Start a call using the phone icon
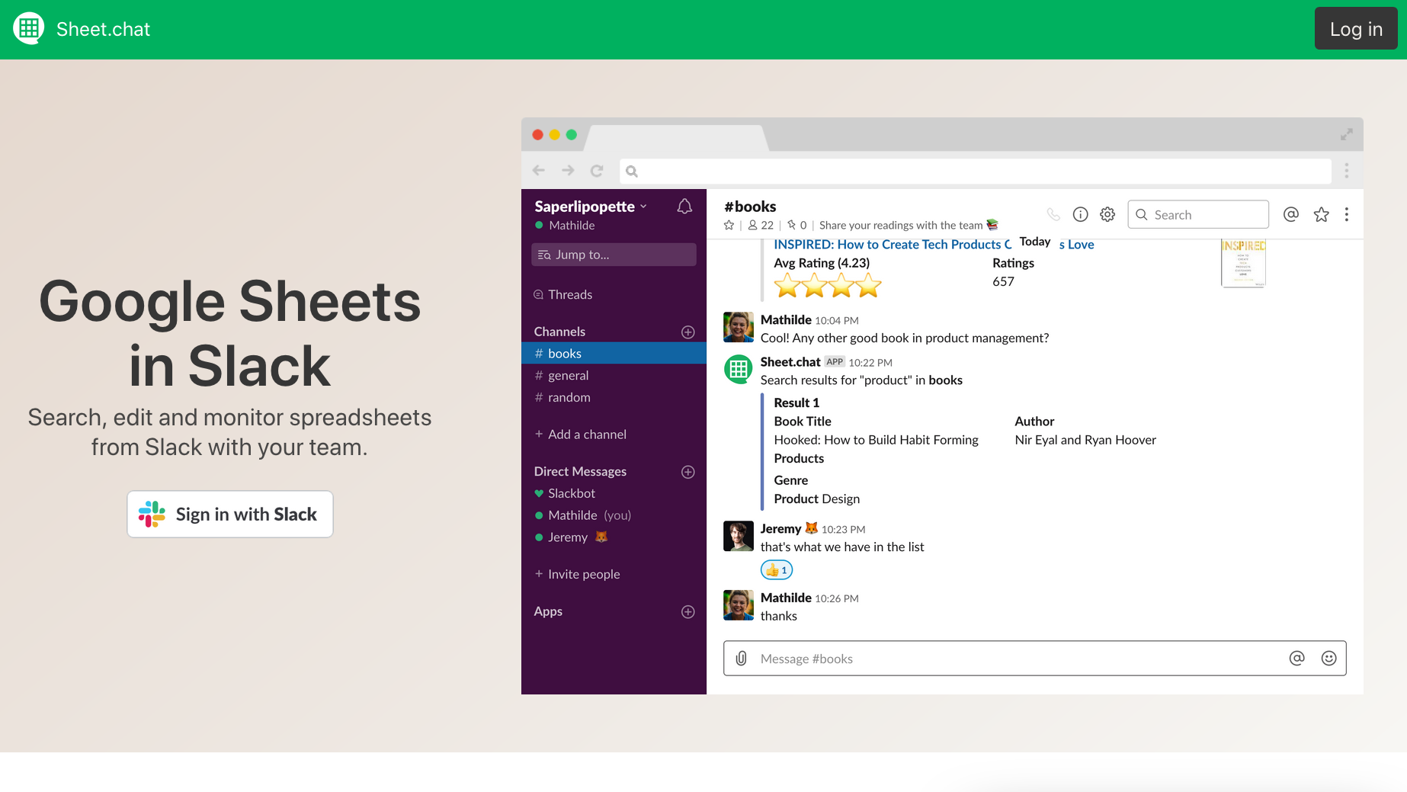Image resolution: width=1407 pixels, height=792 pixels. pos(1053,214)
